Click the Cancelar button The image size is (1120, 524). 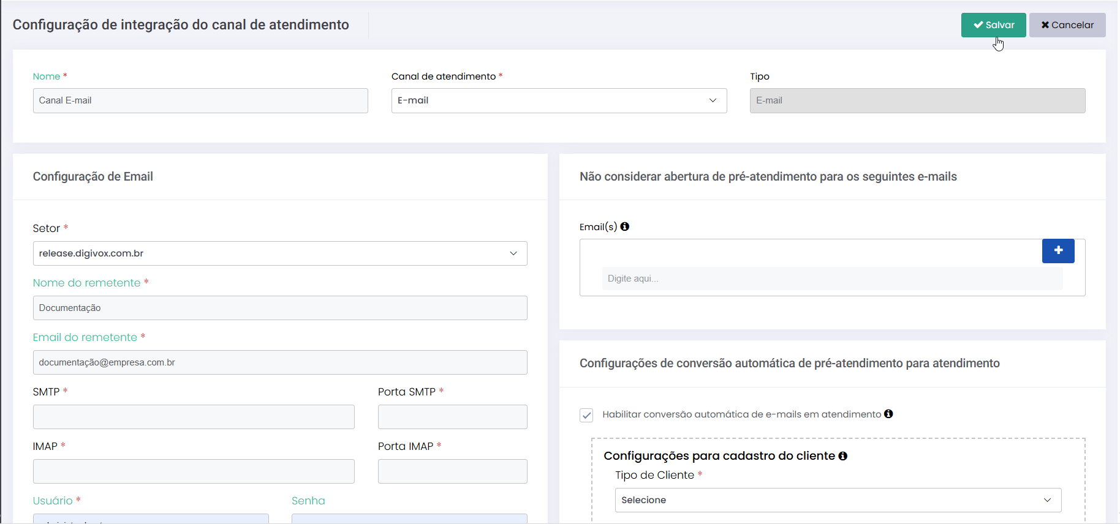click(1067, 25)
